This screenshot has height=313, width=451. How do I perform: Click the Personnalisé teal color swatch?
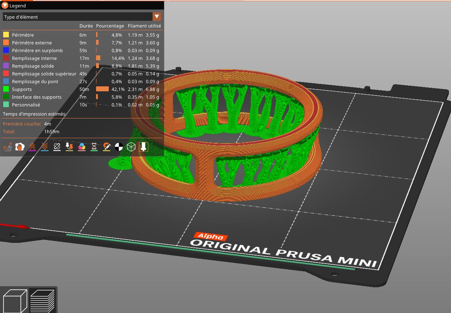coord(6,105)
